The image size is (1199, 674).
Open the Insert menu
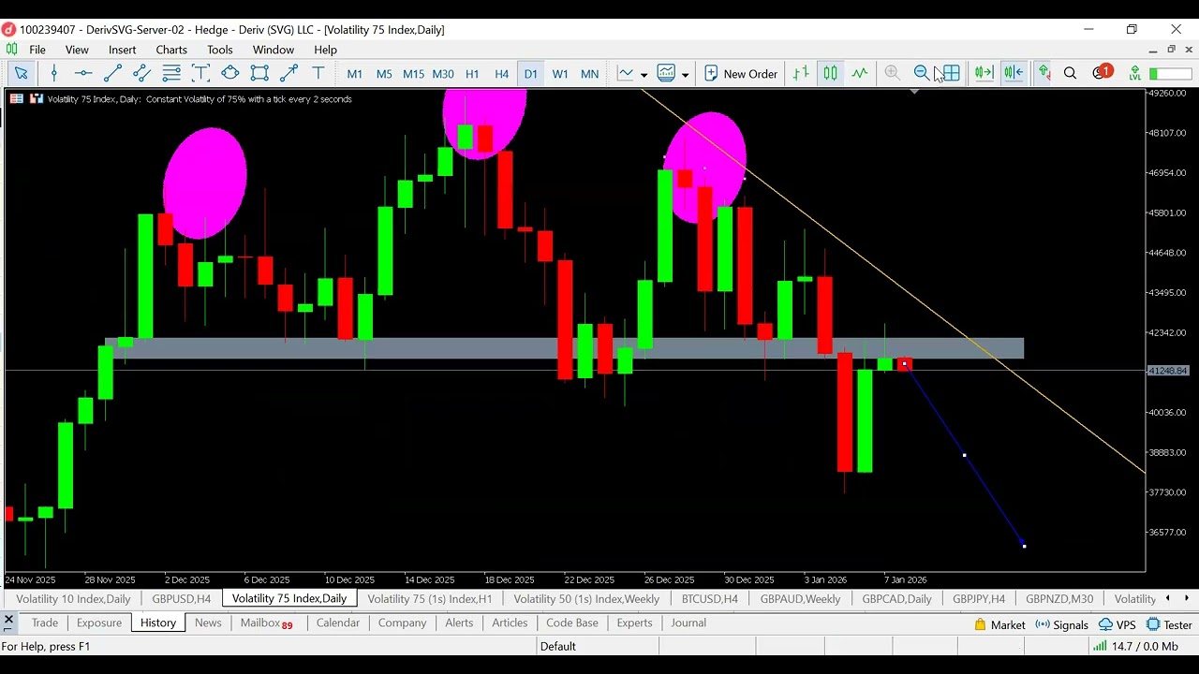click(123, 50)
